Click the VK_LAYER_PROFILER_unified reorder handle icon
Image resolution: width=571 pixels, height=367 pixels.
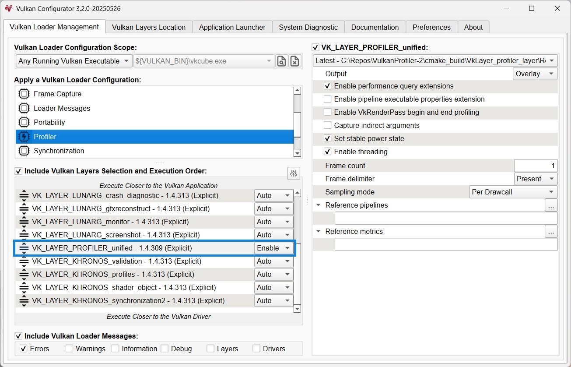pyautogui.click(x=24, y=248)
